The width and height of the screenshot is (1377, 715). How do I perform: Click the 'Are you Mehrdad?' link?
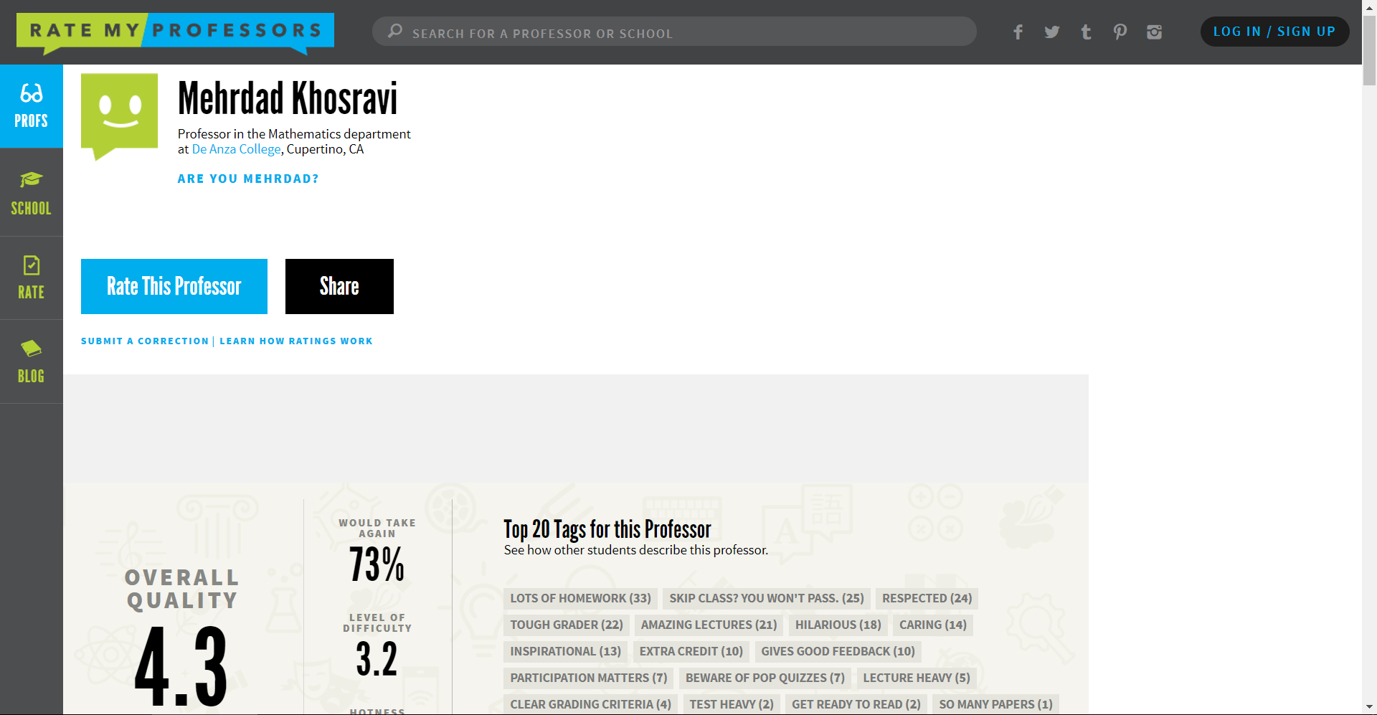pyautogui.click(x=248, y=179)
